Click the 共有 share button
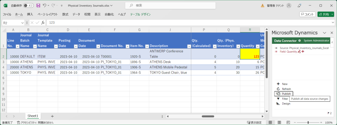Viewport: 337px width, 125px height. [324, 14]
